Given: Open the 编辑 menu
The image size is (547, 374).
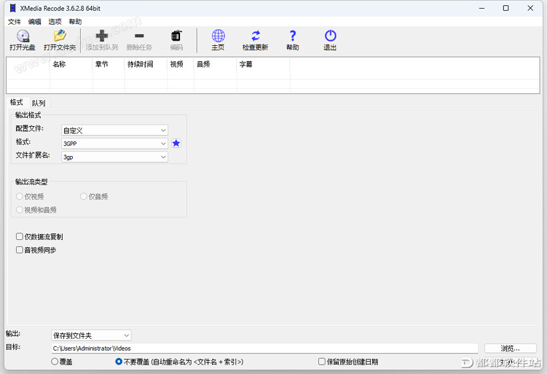Looking at the screenshot, I should pos(35,21).
